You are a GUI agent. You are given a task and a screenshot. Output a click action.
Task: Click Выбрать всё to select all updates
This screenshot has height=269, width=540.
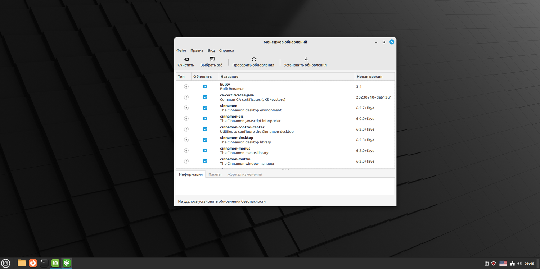point(211,62)
